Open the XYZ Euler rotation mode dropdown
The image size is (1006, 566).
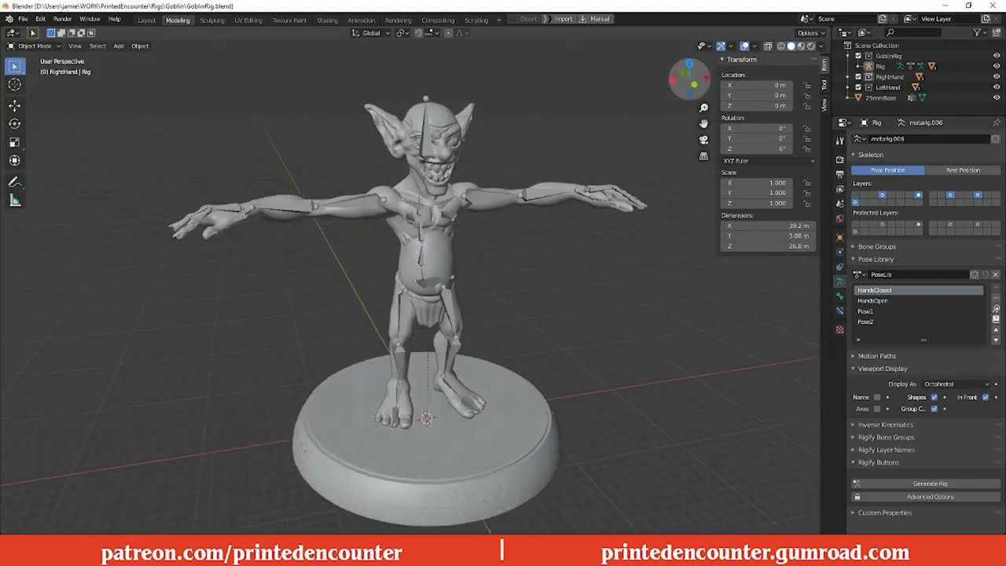(769, 160)
